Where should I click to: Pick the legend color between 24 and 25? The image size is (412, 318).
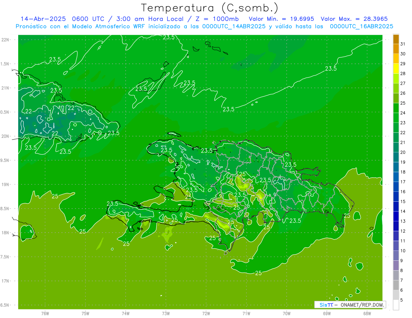pos(396,108)
